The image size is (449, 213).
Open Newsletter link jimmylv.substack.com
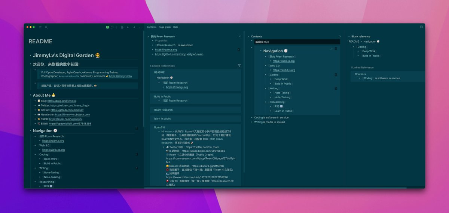click(x=73, y=115)
